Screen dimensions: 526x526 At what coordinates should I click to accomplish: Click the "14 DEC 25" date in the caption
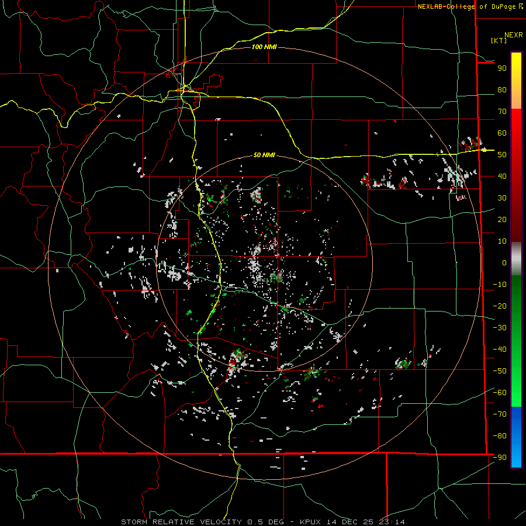click(350, 522)
